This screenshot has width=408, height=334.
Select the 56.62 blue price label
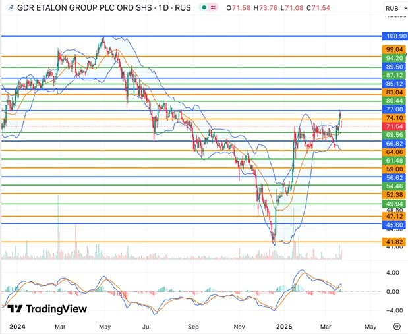tap(394, 178)
